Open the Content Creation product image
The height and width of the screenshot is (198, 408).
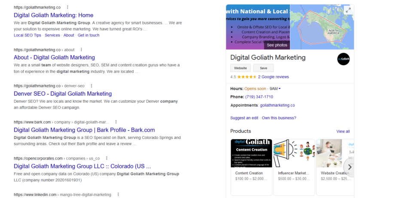[x=251, y=153]
